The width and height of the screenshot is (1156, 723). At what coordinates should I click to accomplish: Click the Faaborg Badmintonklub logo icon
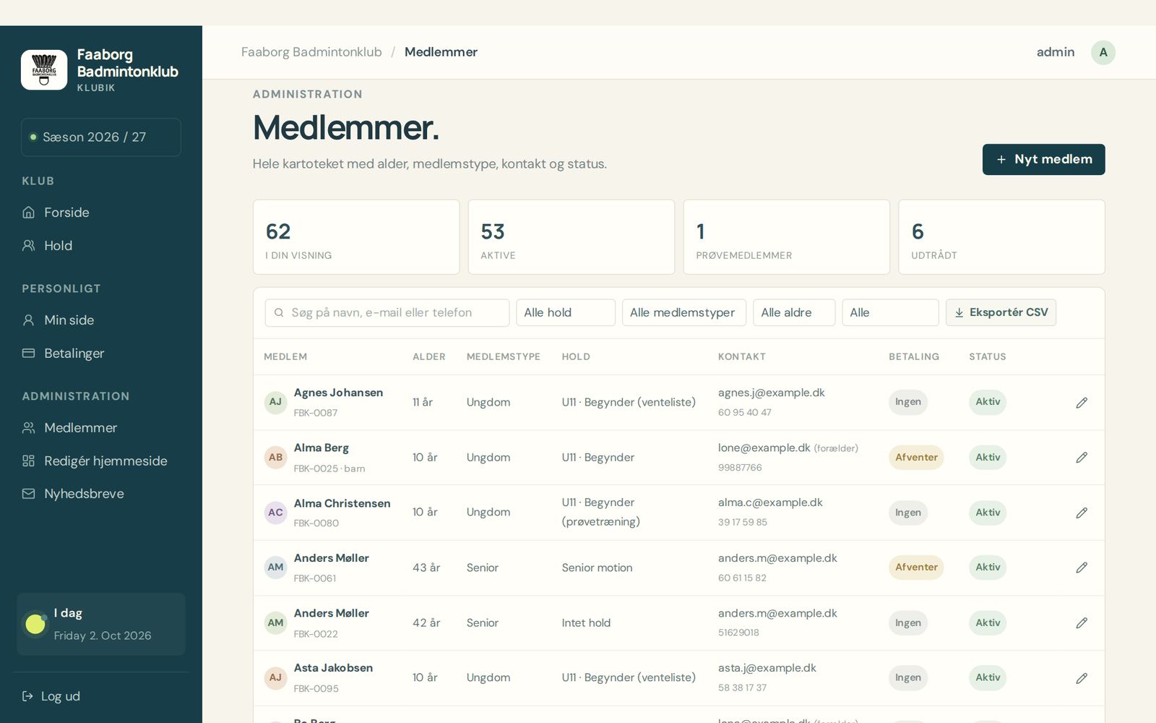44,70
